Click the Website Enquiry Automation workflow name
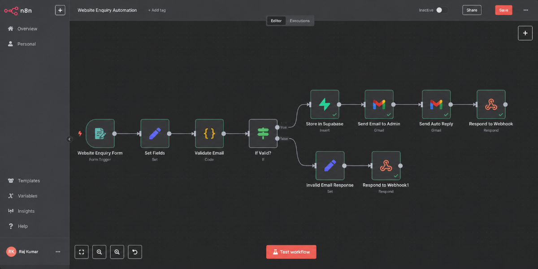 click(x=107, y=10)
